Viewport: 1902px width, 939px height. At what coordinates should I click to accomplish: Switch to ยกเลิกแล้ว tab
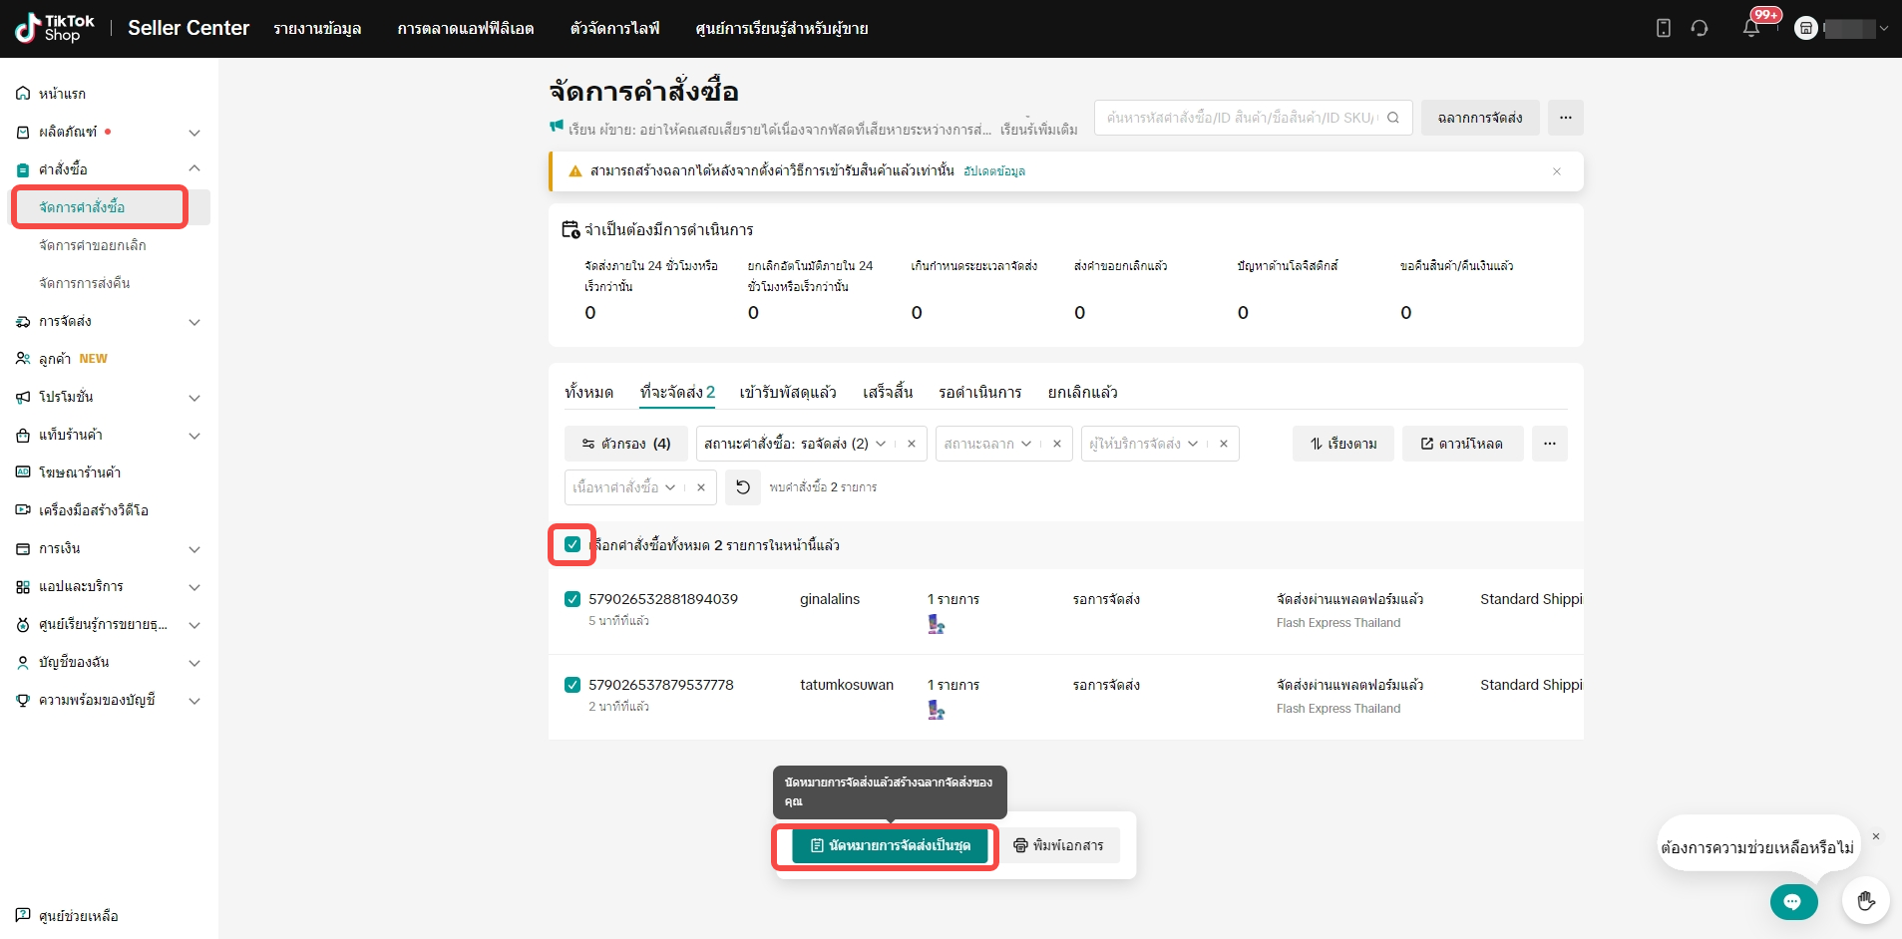1082,393
